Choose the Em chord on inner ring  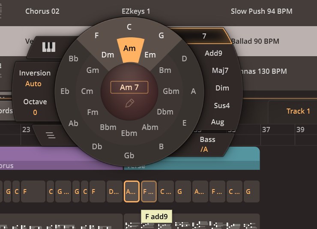[150, 54]
